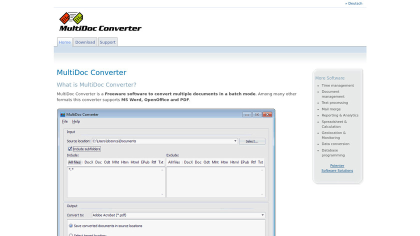The image size is (420, 236).
Task: Expand the Source location dropdown
Action: coord(235,141)
